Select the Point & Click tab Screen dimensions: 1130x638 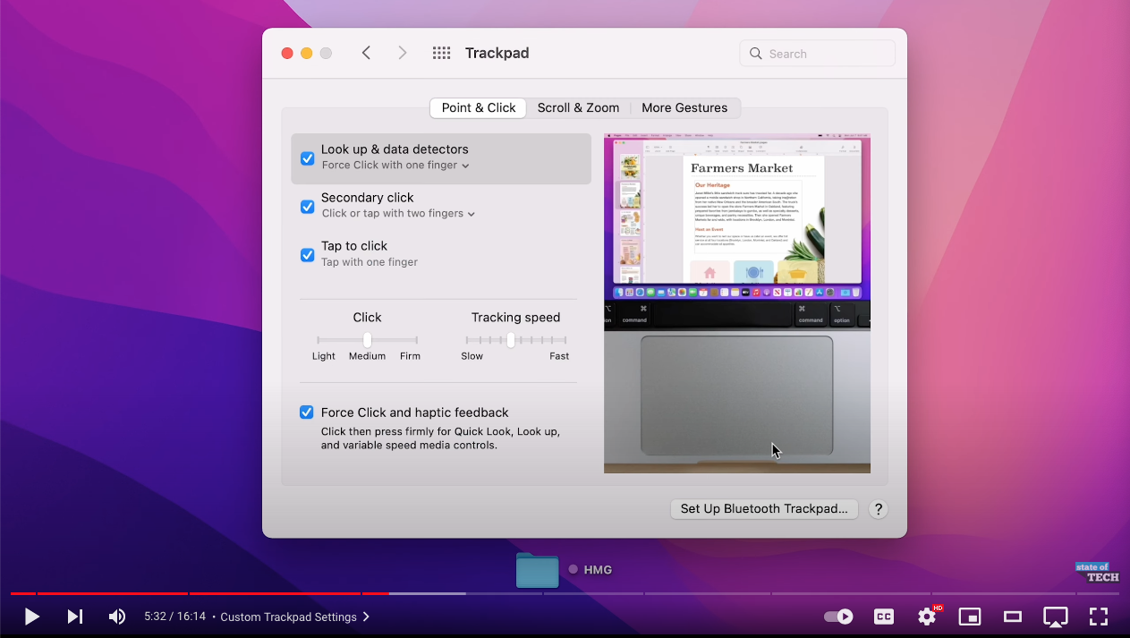479,107
